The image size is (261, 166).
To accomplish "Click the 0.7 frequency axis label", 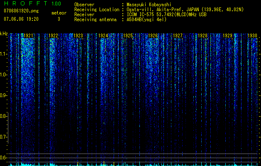I will click(x=3, y=137).
